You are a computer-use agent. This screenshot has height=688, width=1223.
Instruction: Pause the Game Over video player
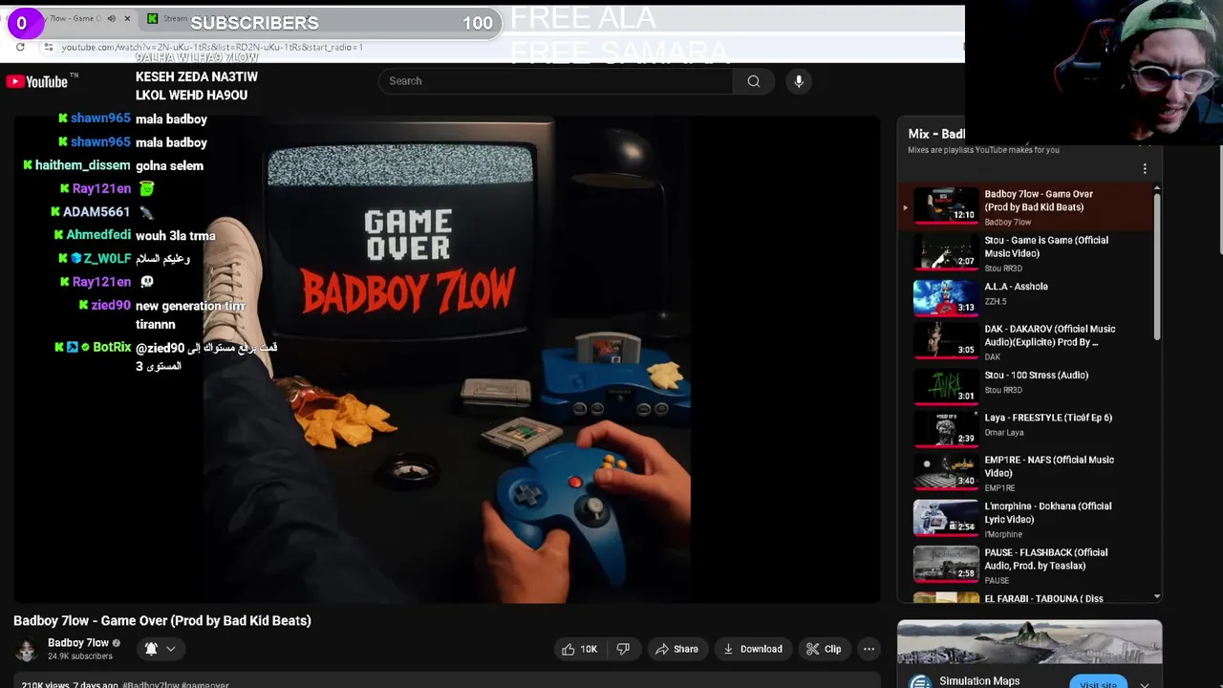[x=446, y=359]
